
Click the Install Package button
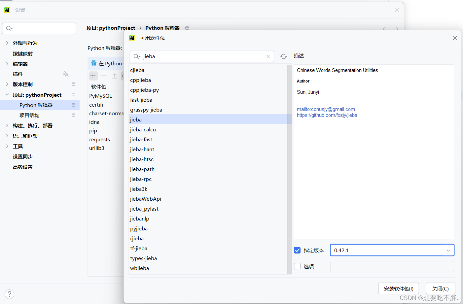click(x=399, y=288)
